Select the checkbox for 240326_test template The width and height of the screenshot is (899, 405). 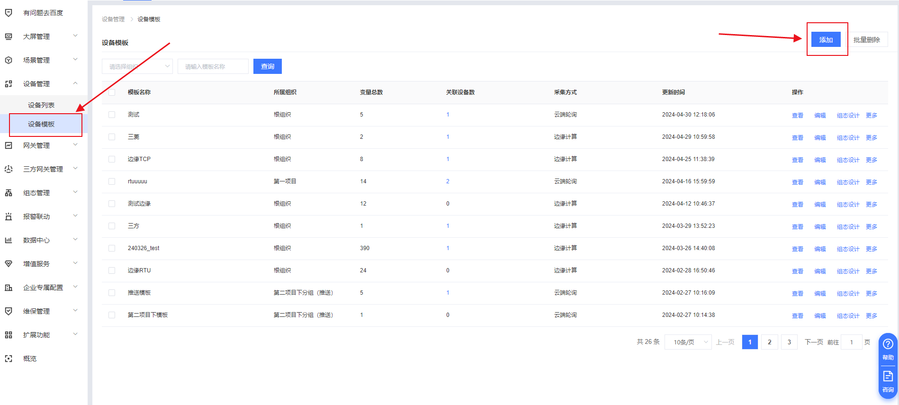tap(112, 248)
